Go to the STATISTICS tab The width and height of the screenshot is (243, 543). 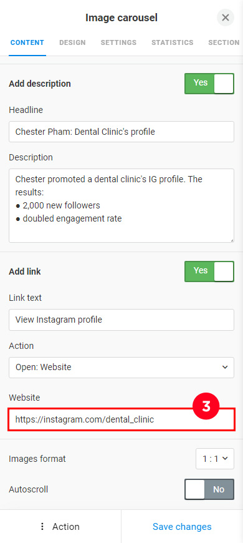(x=172, y=42)
